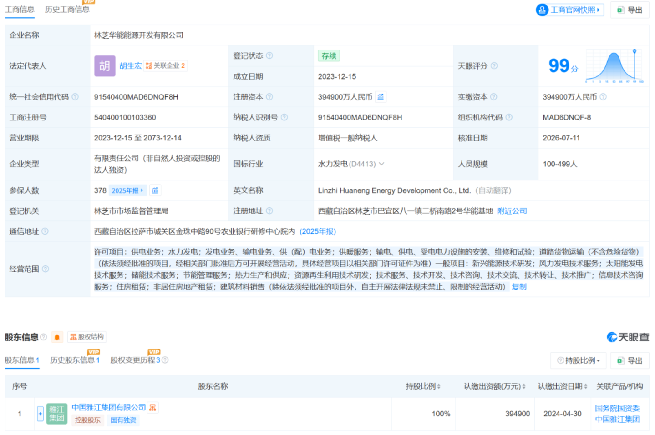Open 中国雅江集团 related institution link
Image resolution: width=655 pixels, height=435 pixels.
[x=617, y=419]
